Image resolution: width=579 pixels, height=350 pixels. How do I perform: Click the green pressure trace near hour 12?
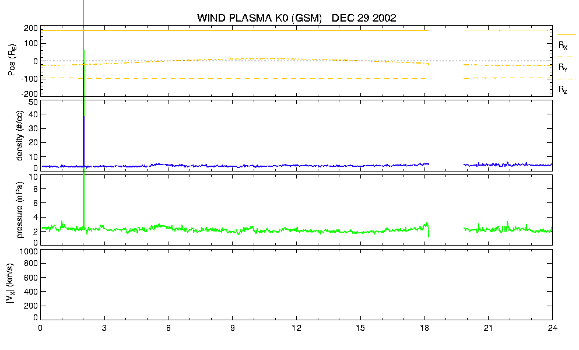tap(296, 230)
